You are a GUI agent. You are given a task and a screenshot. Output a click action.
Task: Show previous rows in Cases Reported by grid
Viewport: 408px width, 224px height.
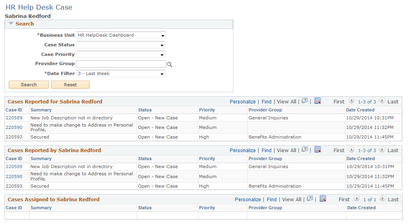[x=351, y=149]
